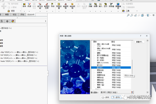Select chip^0529 component in feature tree

tap(19, 52)
